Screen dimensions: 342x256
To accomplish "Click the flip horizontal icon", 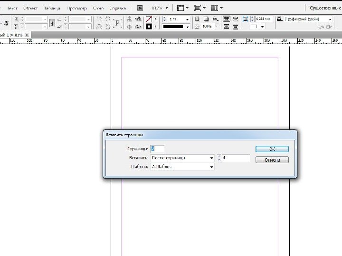I will (99, 27).
